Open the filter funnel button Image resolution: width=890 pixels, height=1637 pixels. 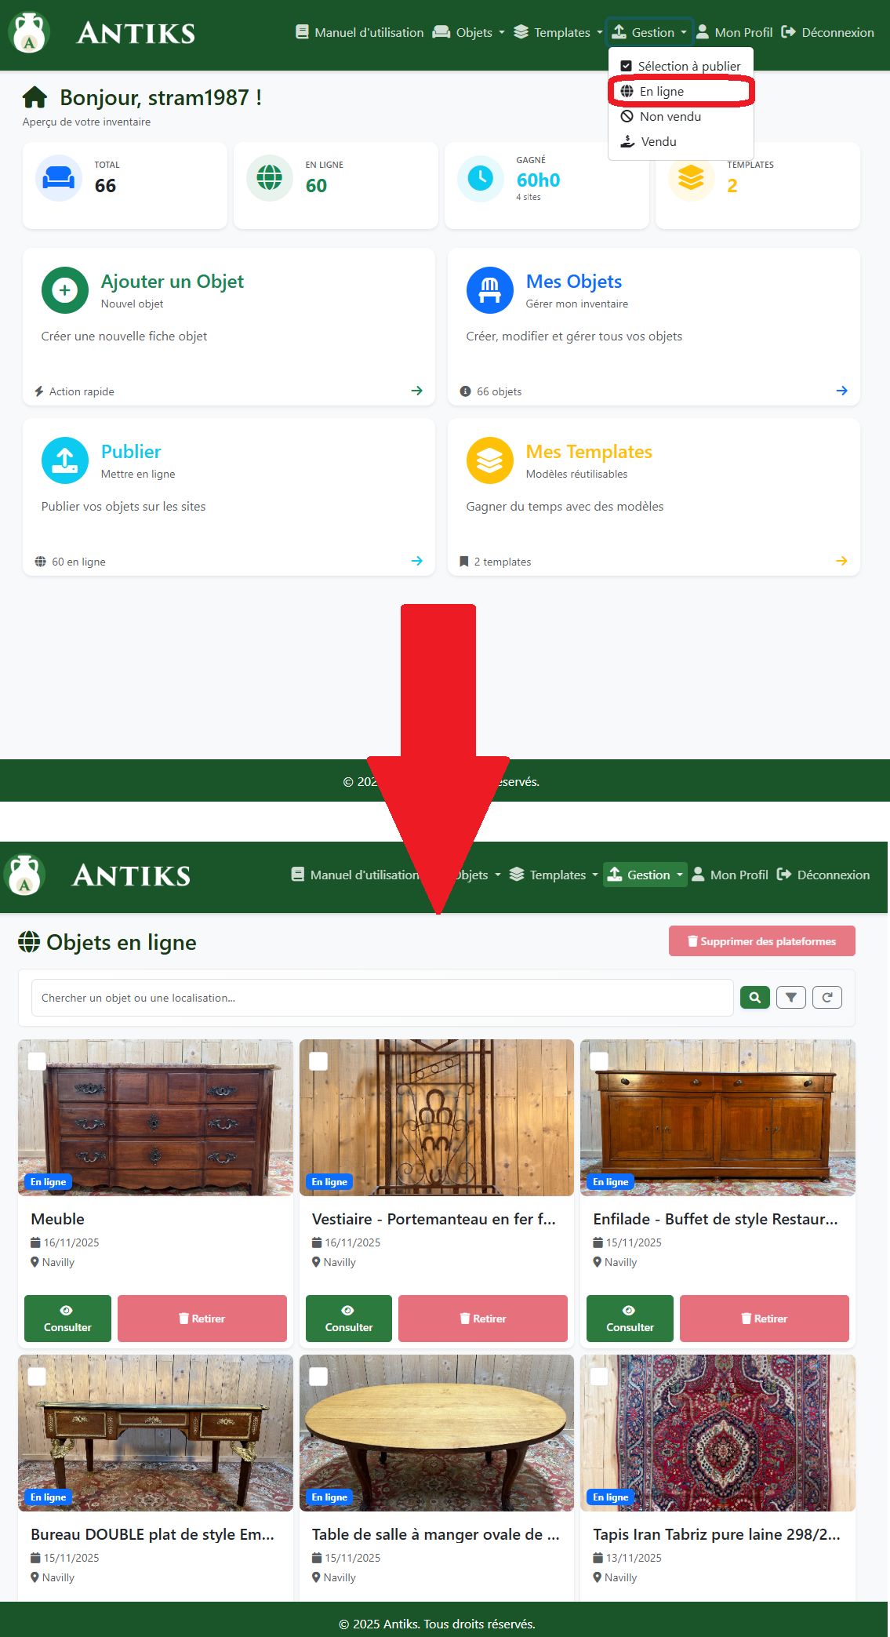(791, 998)
